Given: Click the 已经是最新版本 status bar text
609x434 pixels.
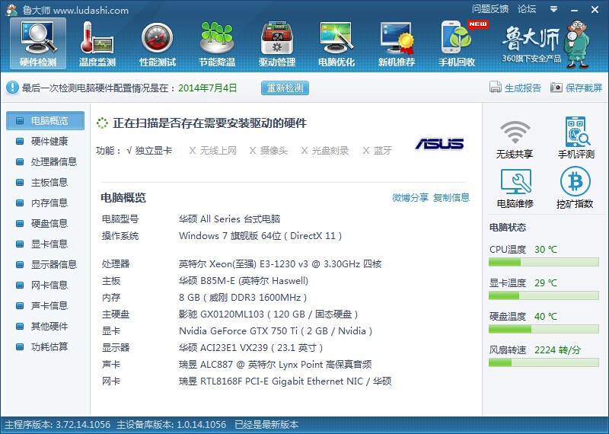Looking at the screenshot, I should pyautogui.click(x=266, y=425).
